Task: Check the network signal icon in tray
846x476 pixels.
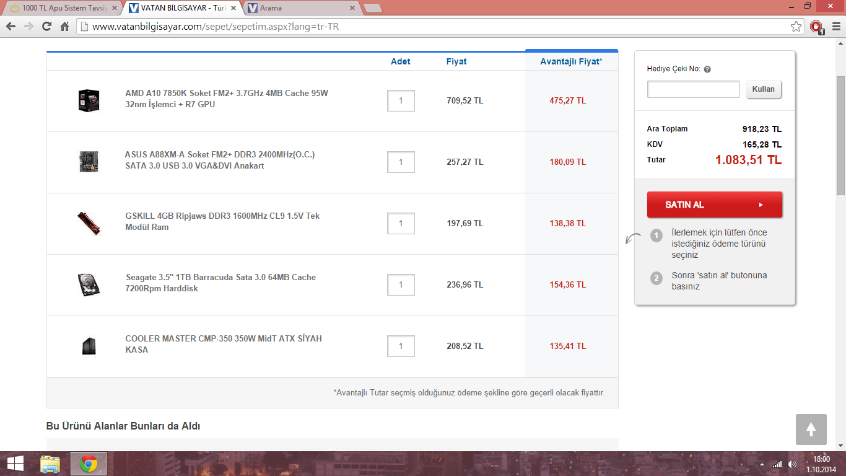Action: pos(777,464)
